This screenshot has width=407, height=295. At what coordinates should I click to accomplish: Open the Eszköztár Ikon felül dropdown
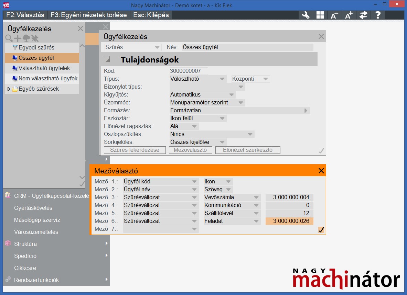(x=222, y=118)
